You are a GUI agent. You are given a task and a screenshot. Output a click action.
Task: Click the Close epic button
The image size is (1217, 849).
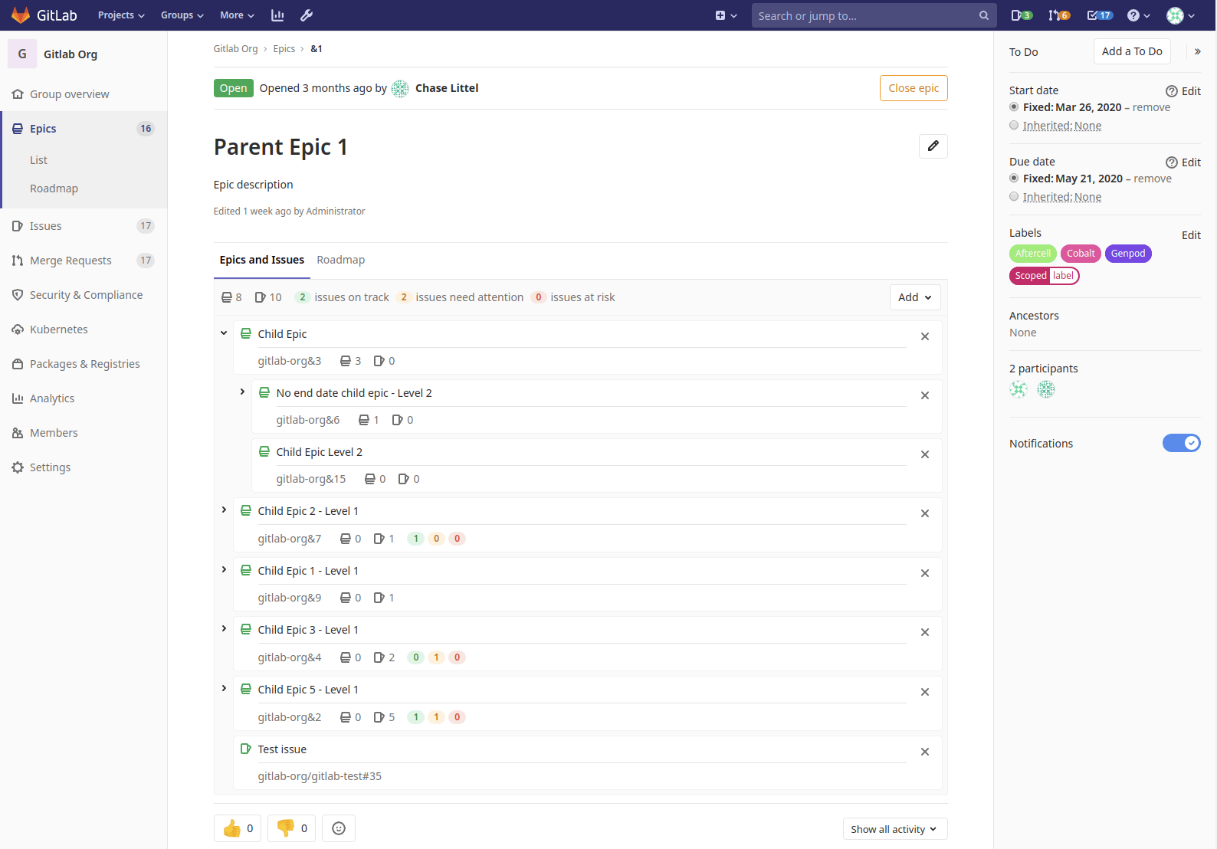click(913, 88)
